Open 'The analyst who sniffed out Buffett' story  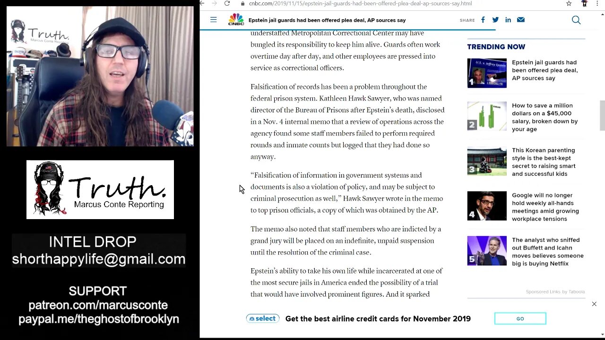coord(547,252)
